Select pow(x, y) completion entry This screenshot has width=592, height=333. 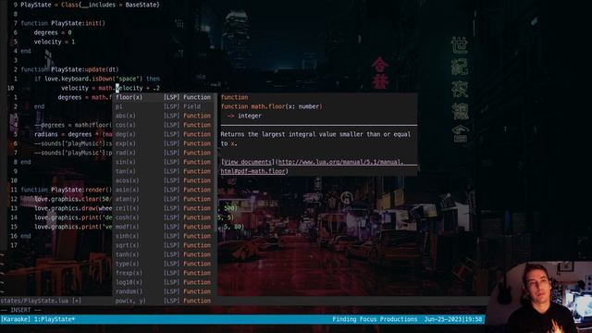[165, 301]
